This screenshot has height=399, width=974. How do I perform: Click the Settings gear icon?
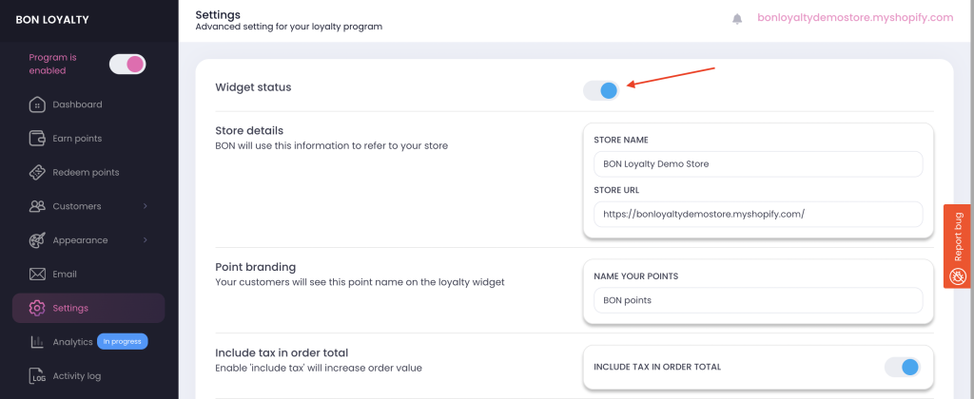point(37,308)
